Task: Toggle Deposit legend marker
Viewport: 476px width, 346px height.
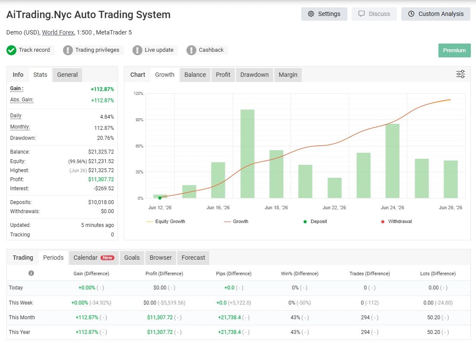Action: (x=315, y=222)
